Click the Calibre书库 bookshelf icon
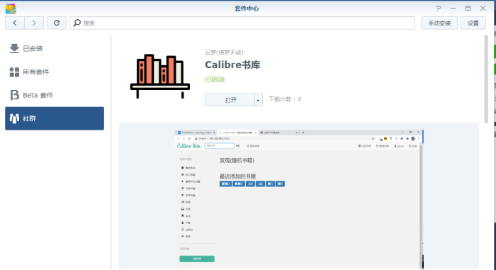This screenshot has height=270, width=496. coord(160,77)
